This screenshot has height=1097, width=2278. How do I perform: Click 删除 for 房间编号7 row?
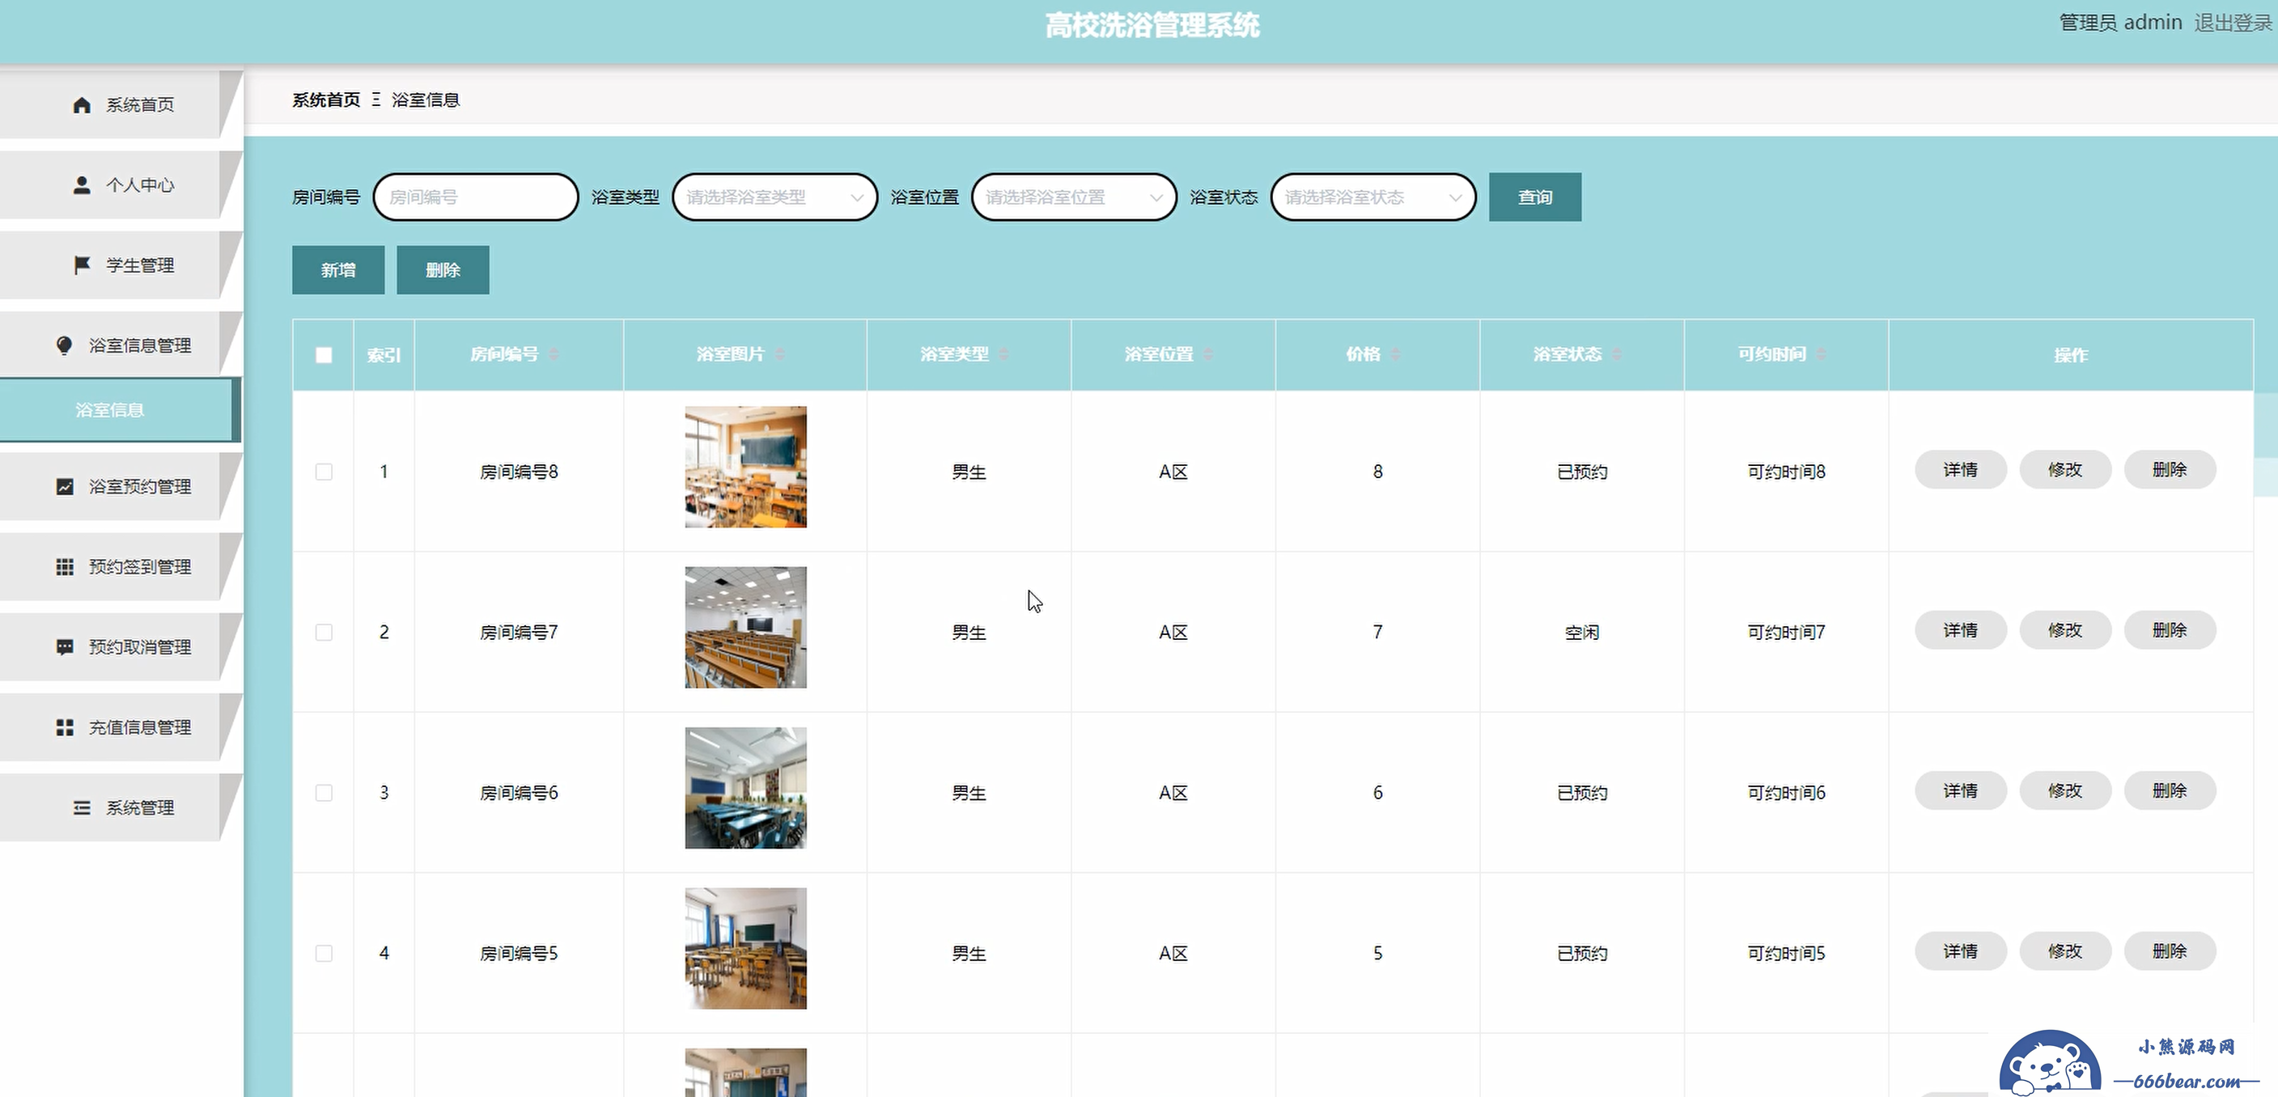pyautogui.click(x=2170, y=631)
